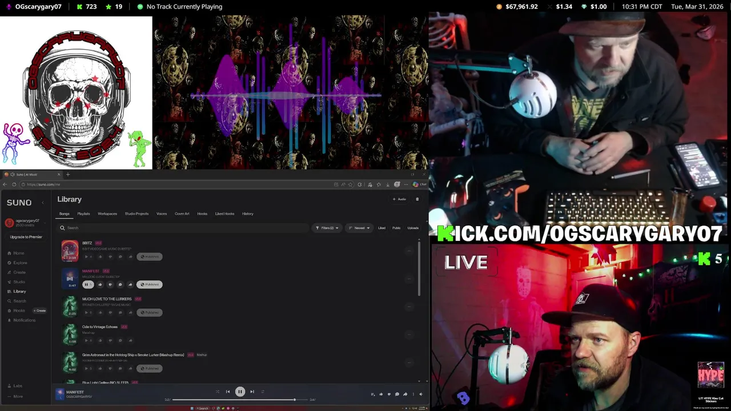Go to Home in Suno sidebar
Image resolution: width=731 pixels, height=411 pixels.
click(16, 253)
